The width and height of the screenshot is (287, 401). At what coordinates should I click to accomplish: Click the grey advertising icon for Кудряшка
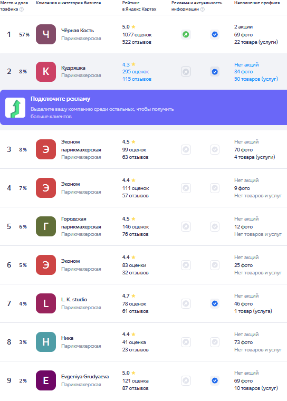(x=186, y=72)
